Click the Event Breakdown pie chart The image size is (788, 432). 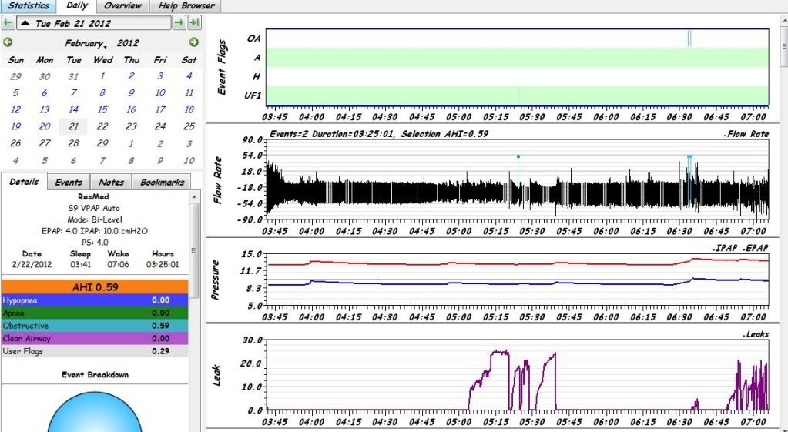95,412
